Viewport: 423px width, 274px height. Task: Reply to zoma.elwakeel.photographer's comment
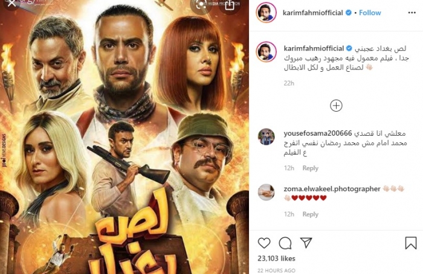pyautogui.click(x=310, y=214)
